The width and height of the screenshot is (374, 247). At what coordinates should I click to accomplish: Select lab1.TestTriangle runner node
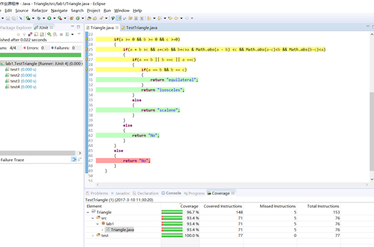pos(41,63)
